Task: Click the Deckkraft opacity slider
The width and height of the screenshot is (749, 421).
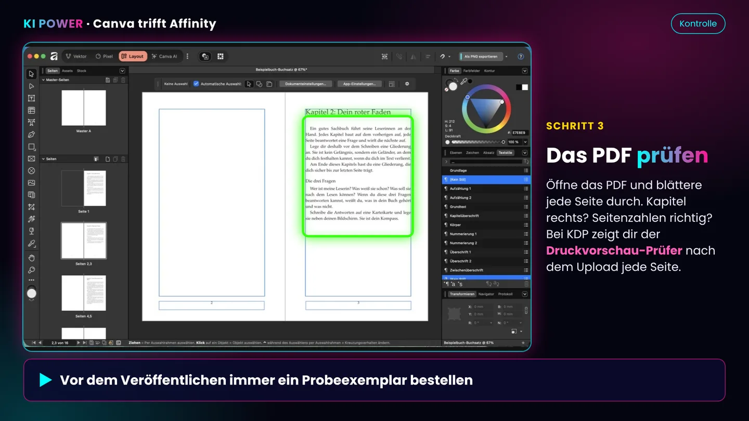Action: tap(477, 142)
